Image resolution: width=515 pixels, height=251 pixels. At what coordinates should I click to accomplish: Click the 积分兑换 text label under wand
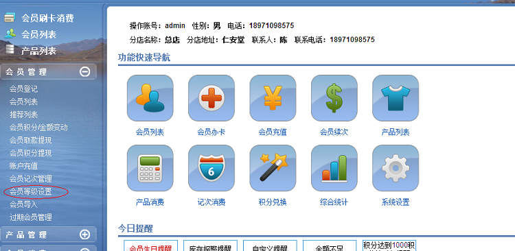tap(273, 202)
